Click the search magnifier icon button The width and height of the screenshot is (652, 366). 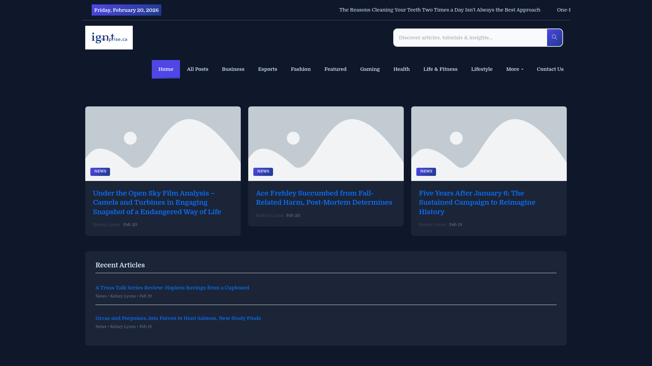coord(555,38)
